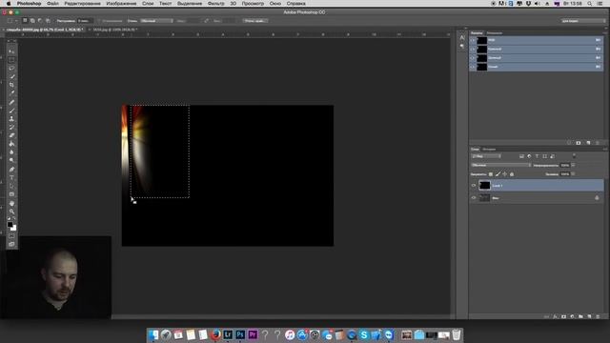Click the Intersect with selection mode icon
The height and width of the screenshot is (343, 610).
pos(48,21)
